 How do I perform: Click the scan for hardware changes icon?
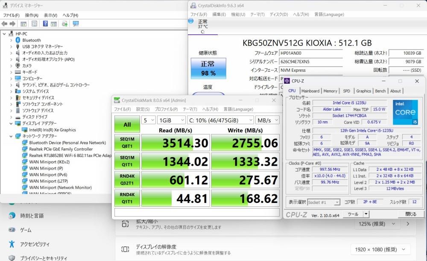coord(65,24)
